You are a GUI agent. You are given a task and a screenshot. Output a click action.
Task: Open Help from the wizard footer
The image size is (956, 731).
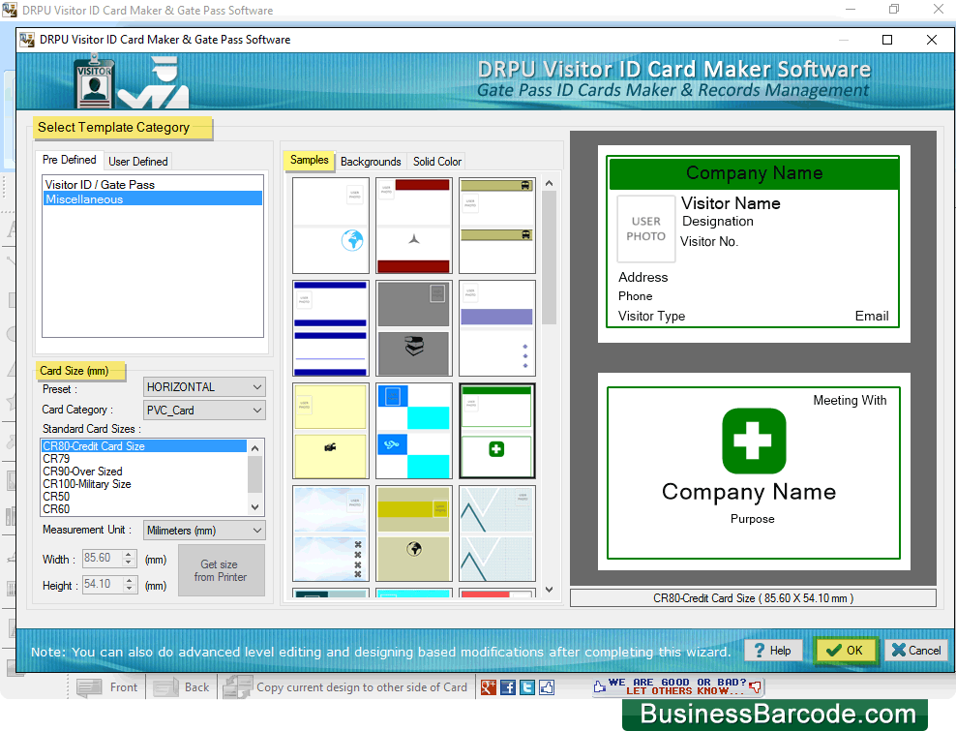(x=772, y=651)
